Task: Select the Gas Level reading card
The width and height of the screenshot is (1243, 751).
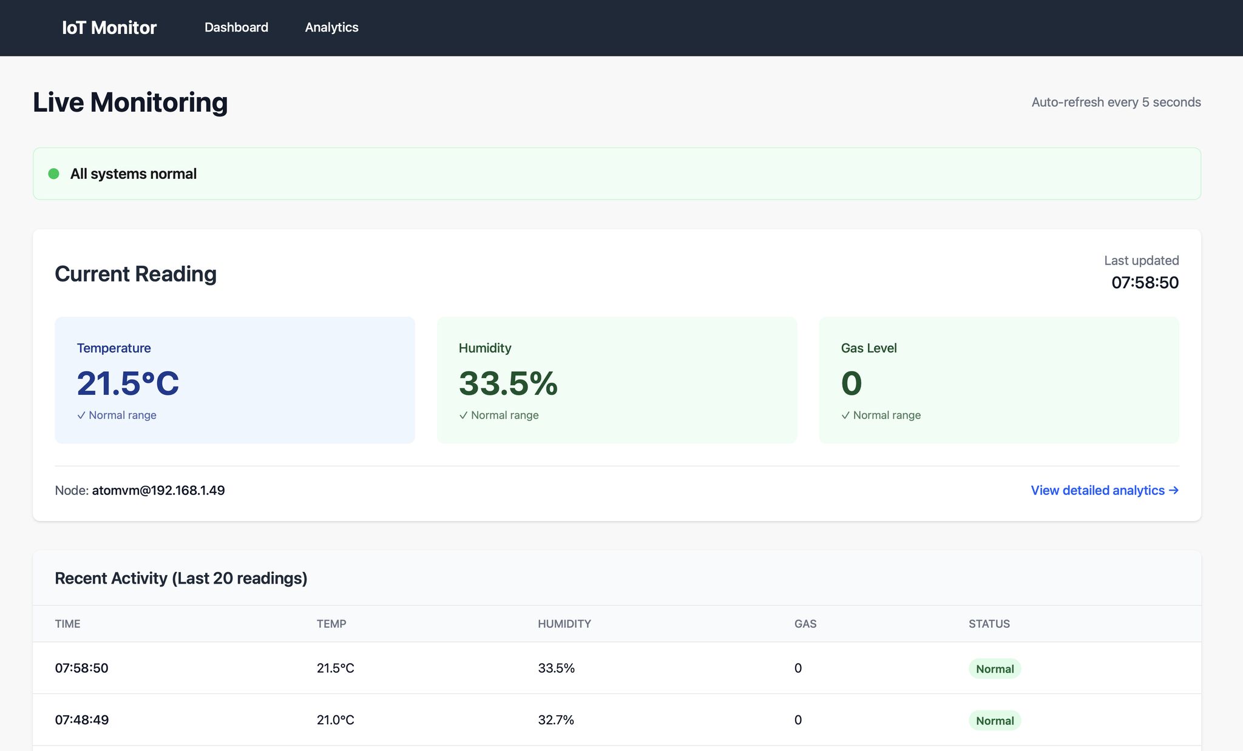Action: tap(998, 380)
